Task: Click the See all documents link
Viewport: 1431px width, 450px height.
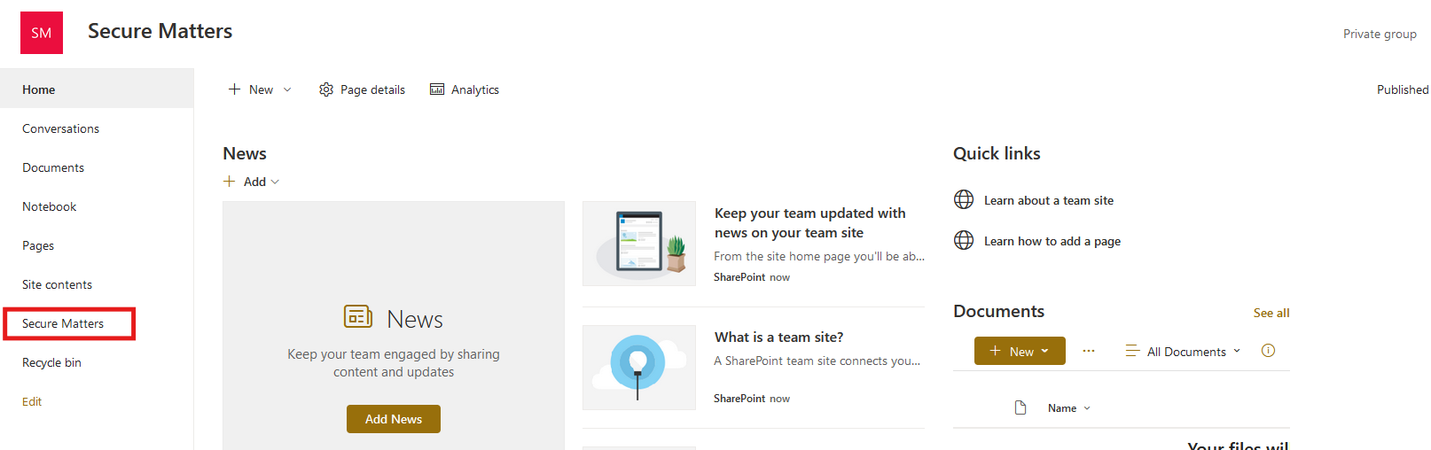Action: [1271, 313]
